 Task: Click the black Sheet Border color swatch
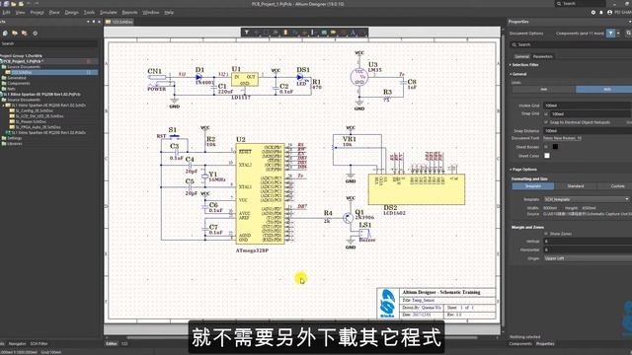[x=555, y=147]
